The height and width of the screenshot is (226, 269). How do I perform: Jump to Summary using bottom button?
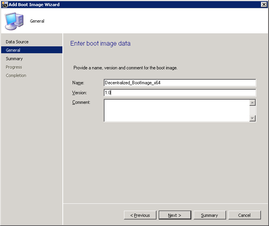coord(210,215)
